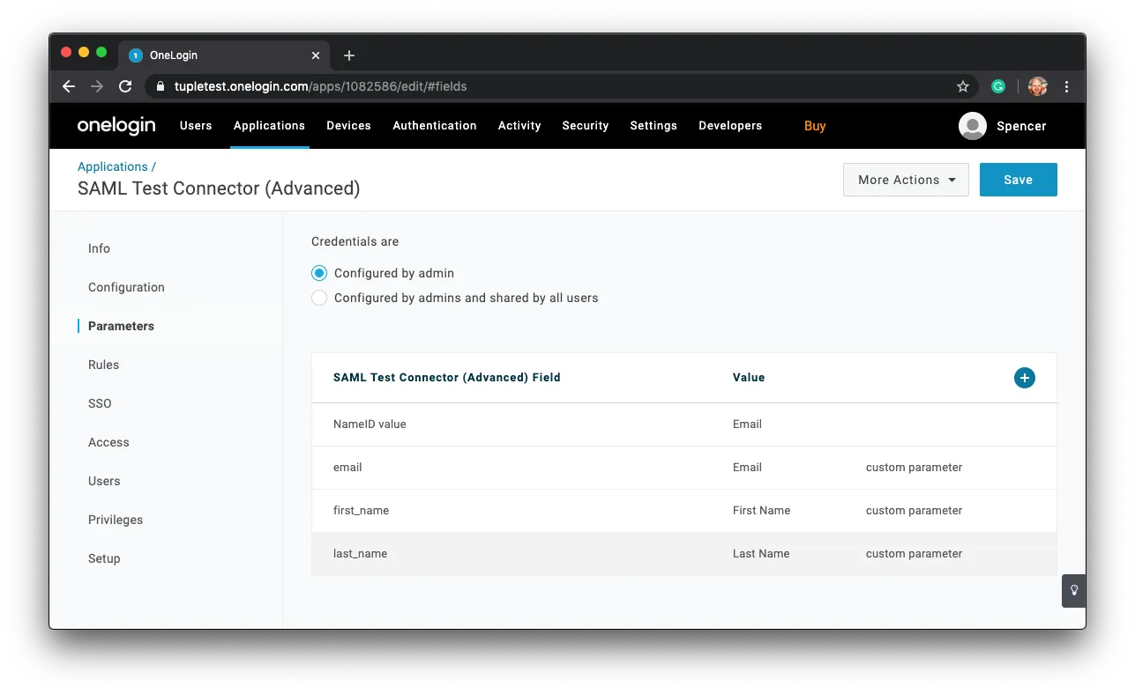Open the Security navigation menu
The image size is (1135, 694).
coord(586,126)
